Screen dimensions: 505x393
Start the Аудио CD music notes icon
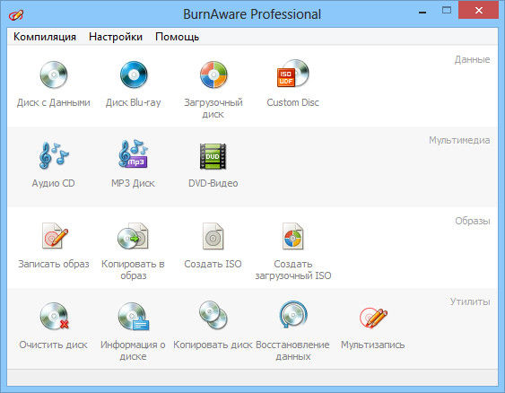tap(54, 155)
